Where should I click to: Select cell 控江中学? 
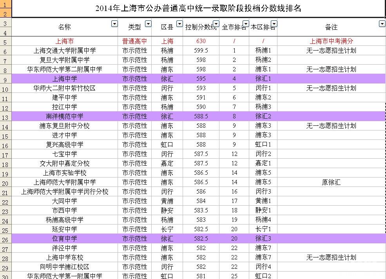pos(65,107)
